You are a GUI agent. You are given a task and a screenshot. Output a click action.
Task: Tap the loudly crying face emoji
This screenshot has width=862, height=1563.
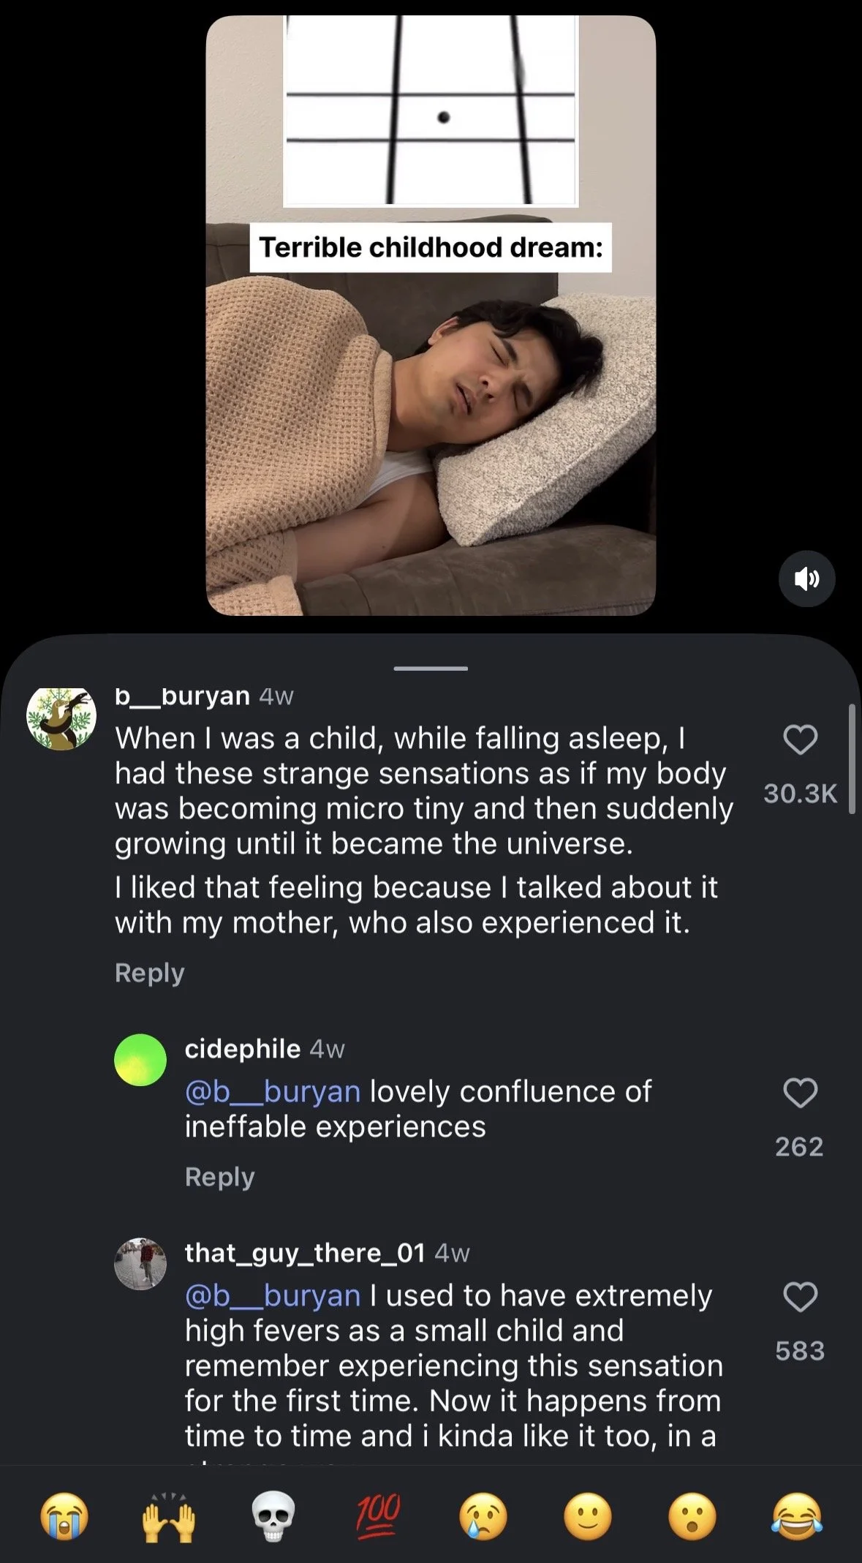[x=64, y=1516]
